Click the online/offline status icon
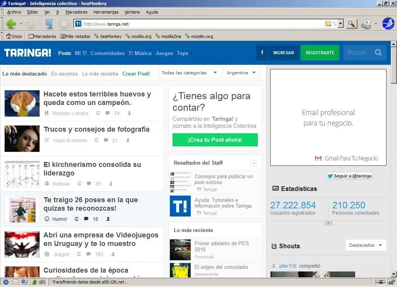This screenshot has height=287, width=397. click(380, 282)
